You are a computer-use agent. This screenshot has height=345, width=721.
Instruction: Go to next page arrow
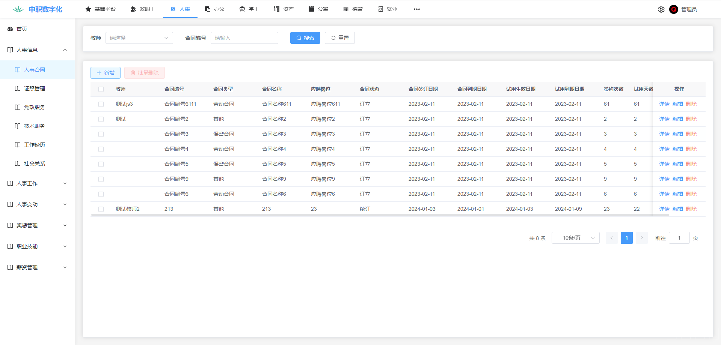click(641, 238)
